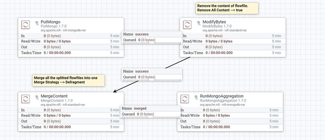Select the PutMongo processor title

[50, 22]
